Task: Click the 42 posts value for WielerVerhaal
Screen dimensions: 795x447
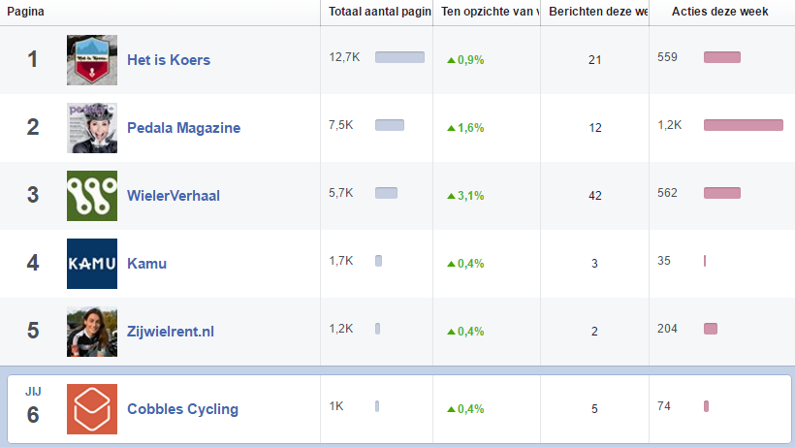Action: (x=594, y=196)
